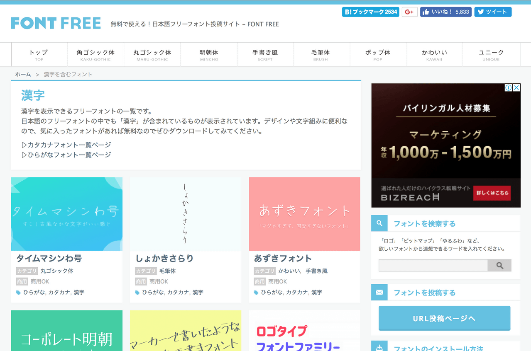Click カタカナ tag under しょかきさらり
The width and height of the screenshot is (531, 351).
coord(178,293)
